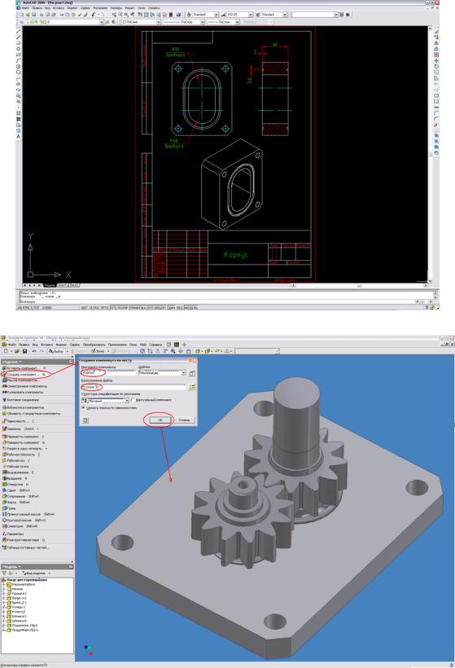Select Переместить компонент tool

(x=24, y=437)
